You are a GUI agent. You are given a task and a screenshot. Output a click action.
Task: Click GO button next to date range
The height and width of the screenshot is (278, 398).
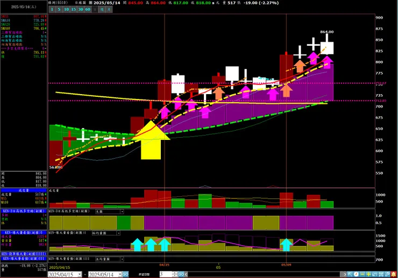tap(125, 274)
